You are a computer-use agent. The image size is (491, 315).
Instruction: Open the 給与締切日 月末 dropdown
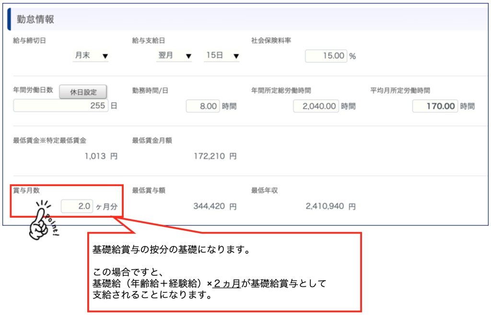pos(91,56)
